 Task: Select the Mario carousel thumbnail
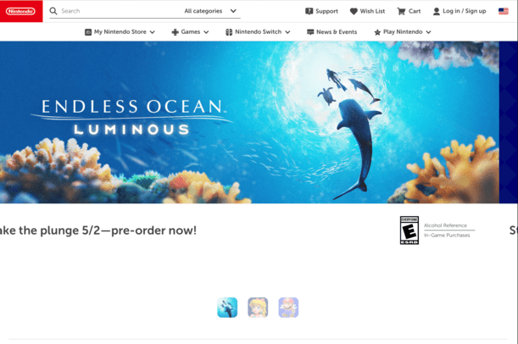288,308
